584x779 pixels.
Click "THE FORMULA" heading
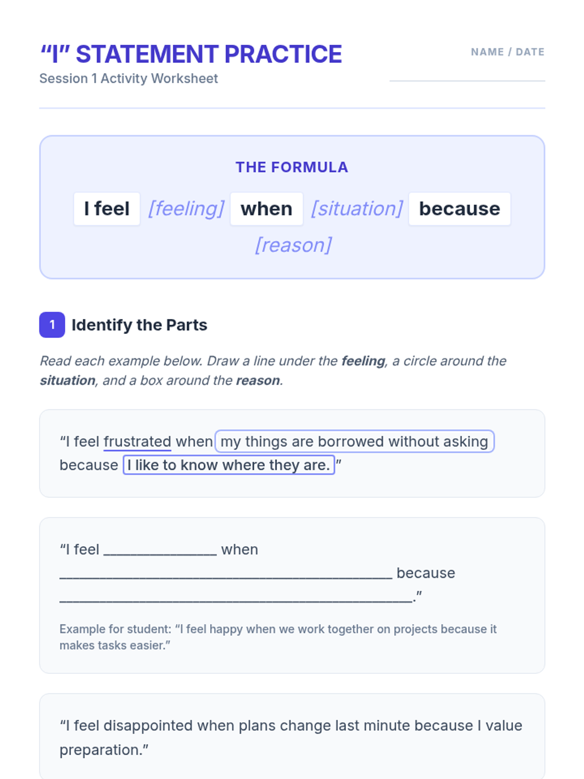click(x=292, y=167)
